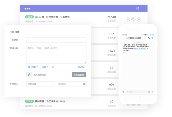Tap the call icon in phone header
The image size is (172, 117).
point(149,38)
